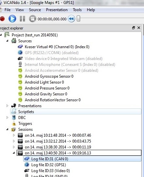Click the Triggers item in project tree
Image resolution: width=144 pixels, height=177 pixels.
25,124
